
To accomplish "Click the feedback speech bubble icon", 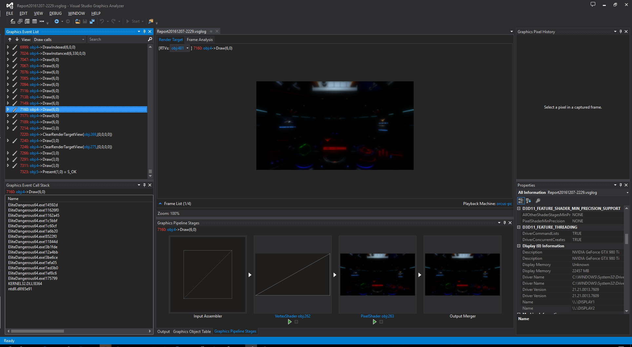I will [x=593, y=5].
